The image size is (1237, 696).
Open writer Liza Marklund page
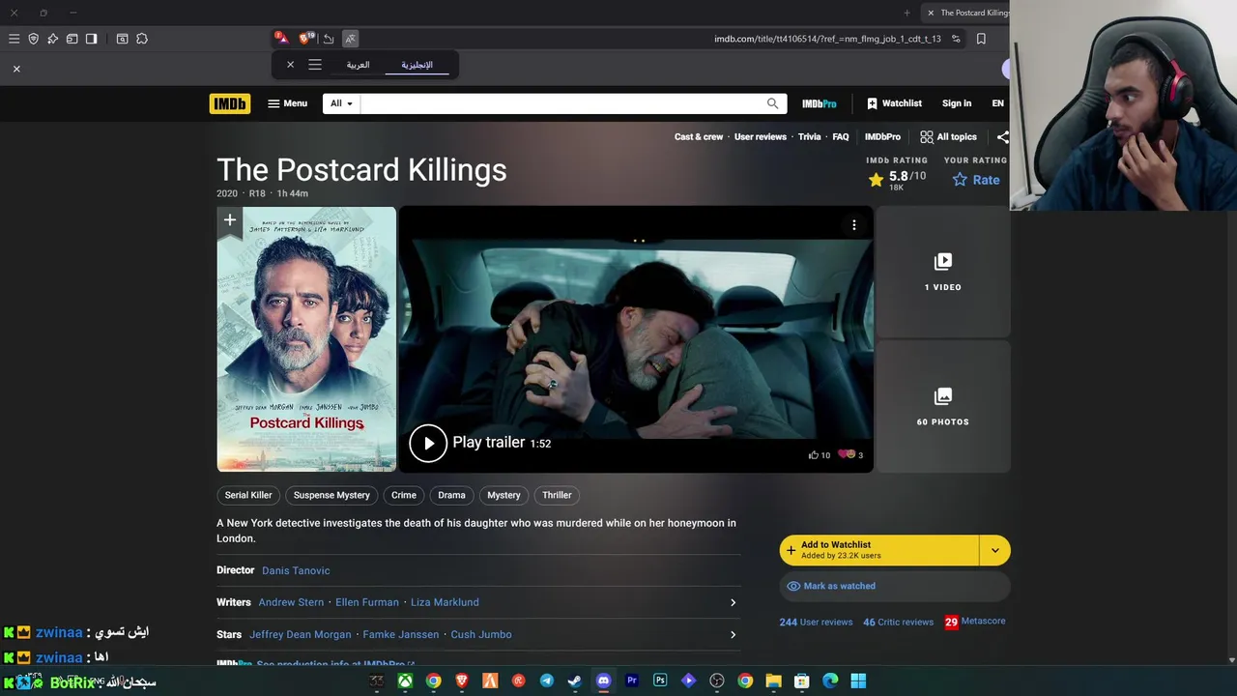[445, 602]
